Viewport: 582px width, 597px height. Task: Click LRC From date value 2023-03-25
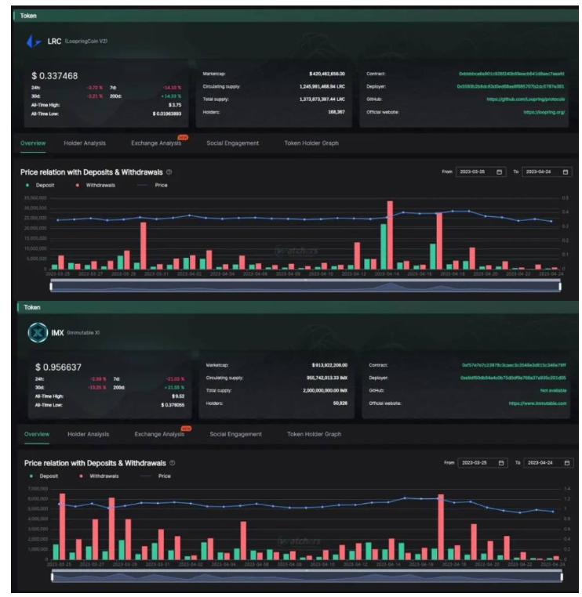472,172
